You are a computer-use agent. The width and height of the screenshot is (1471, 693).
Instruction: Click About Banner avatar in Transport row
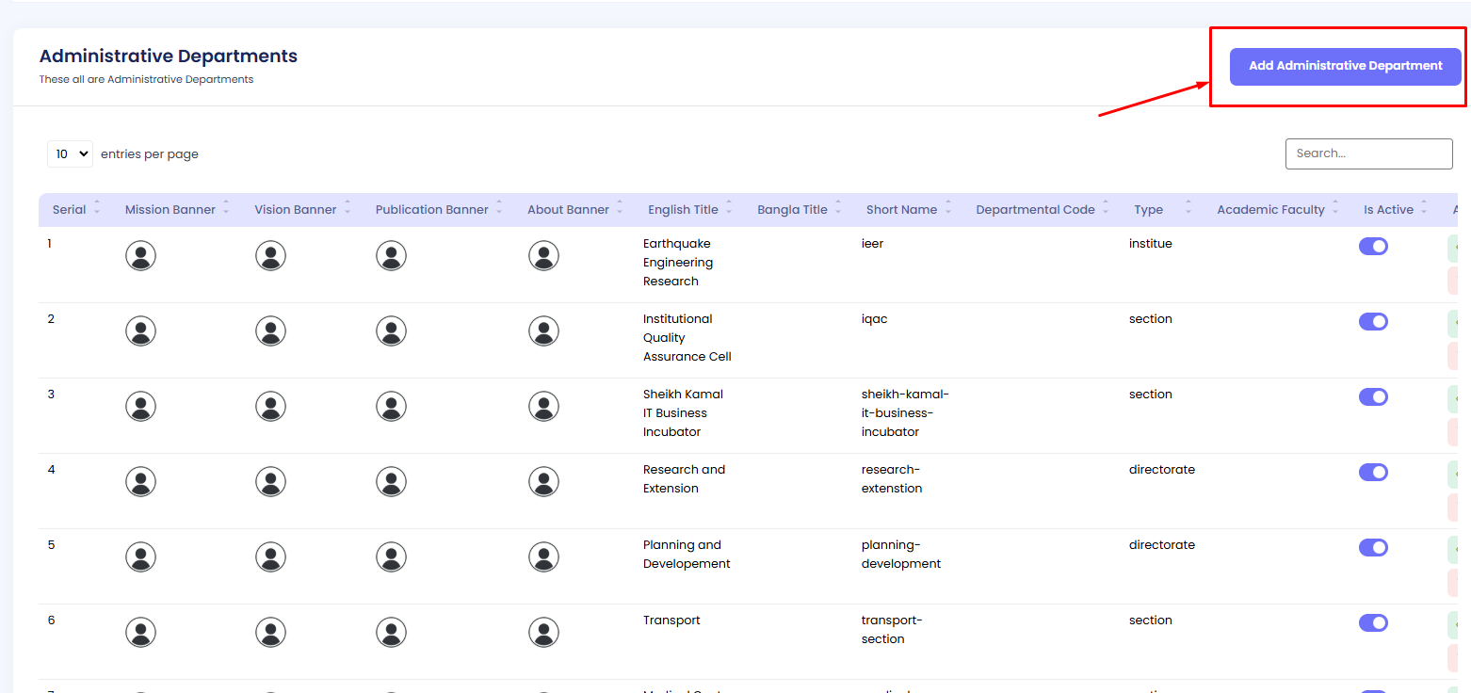[543, 633]
